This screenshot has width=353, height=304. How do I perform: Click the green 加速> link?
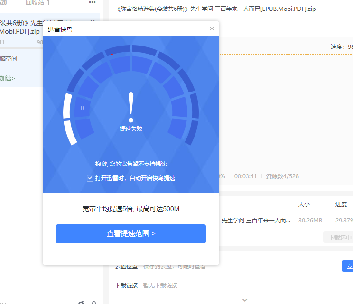click(x=8, y=78)
